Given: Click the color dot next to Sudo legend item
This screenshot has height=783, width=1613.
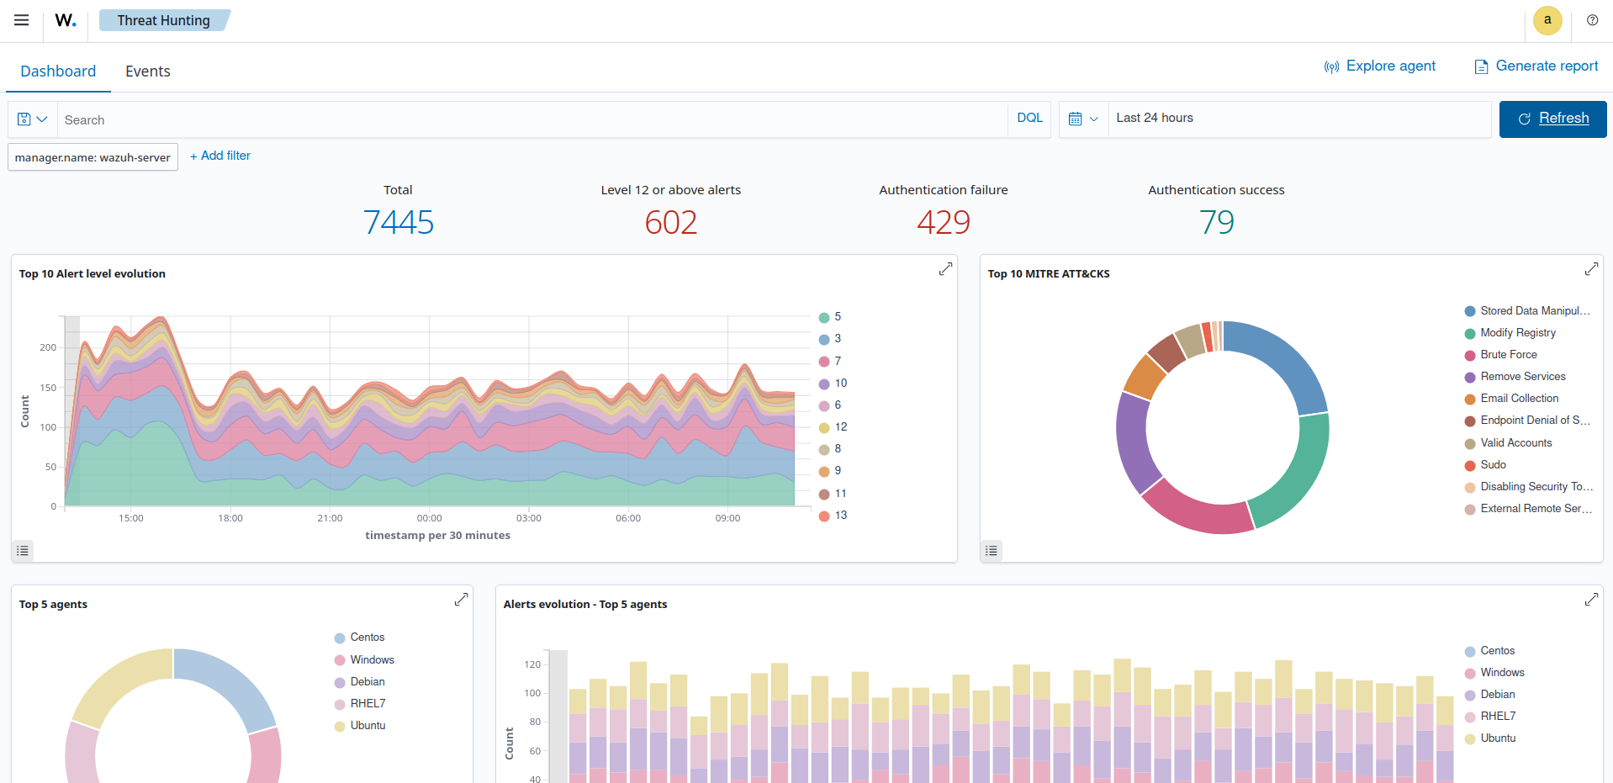Looking at the screenshot, I should tap(1470, 465).
